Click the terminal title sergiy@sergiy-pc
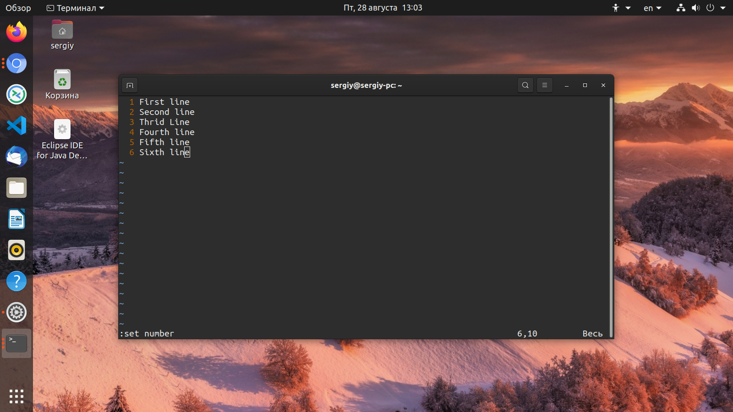The image size is (733, 412). tap(366, 85)
